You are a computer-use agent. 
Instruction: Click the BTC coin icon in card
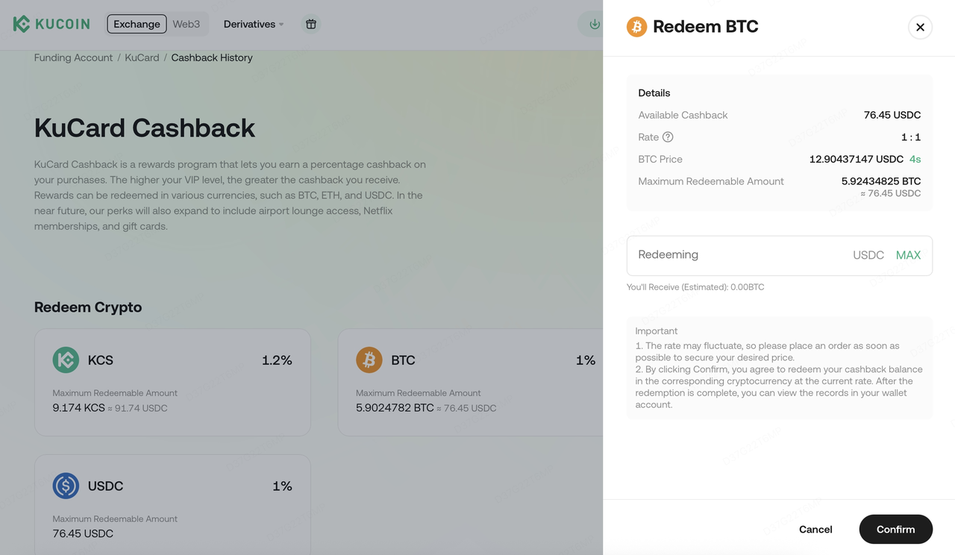pos(369,360)
